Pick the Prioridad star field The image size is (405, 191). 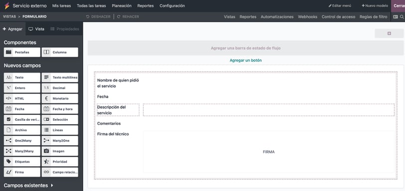[60, 162]
